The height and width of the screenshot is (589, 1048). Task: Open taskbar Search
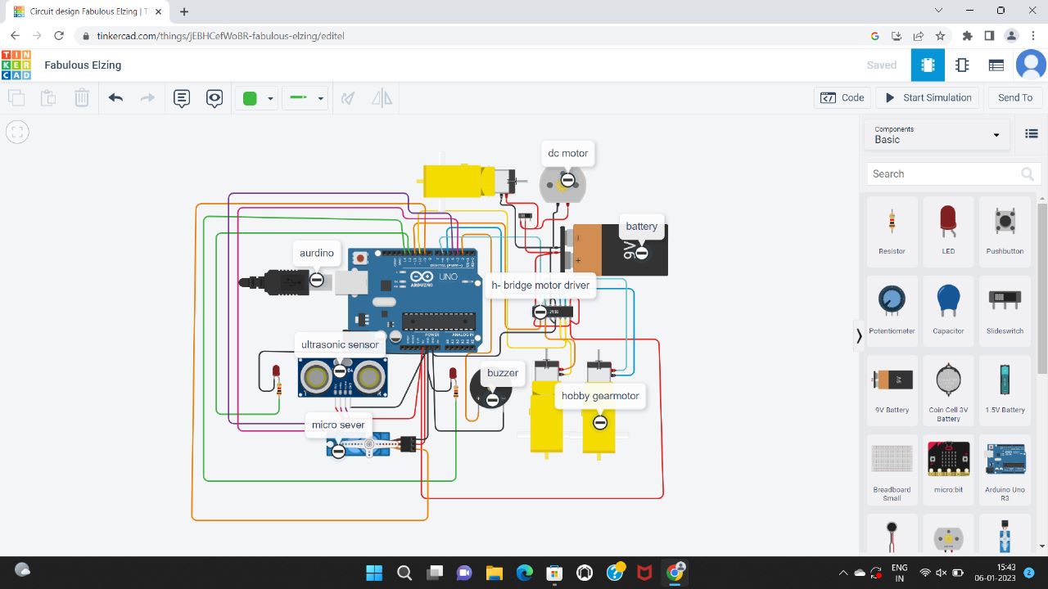click(x=404, y=572)
